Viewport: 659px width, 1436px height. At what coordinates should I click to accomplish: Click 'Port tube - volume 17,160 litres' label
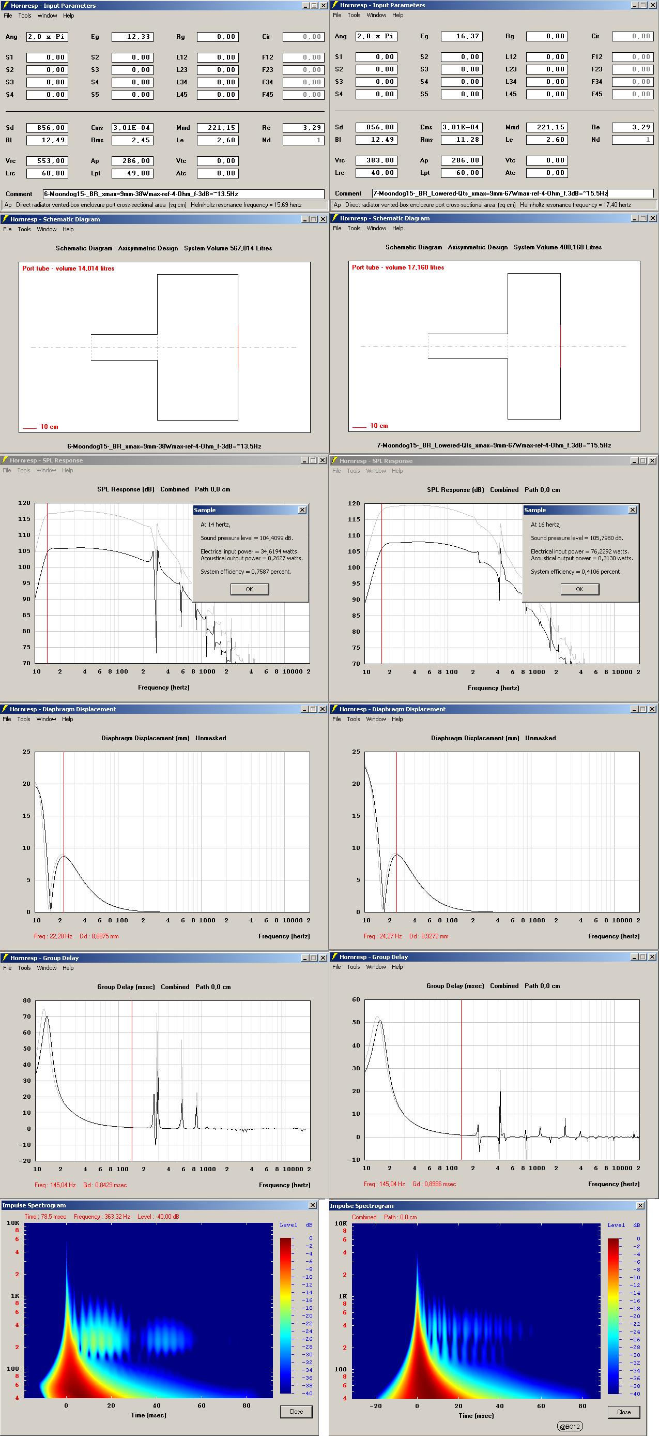(x=398, y=267)
